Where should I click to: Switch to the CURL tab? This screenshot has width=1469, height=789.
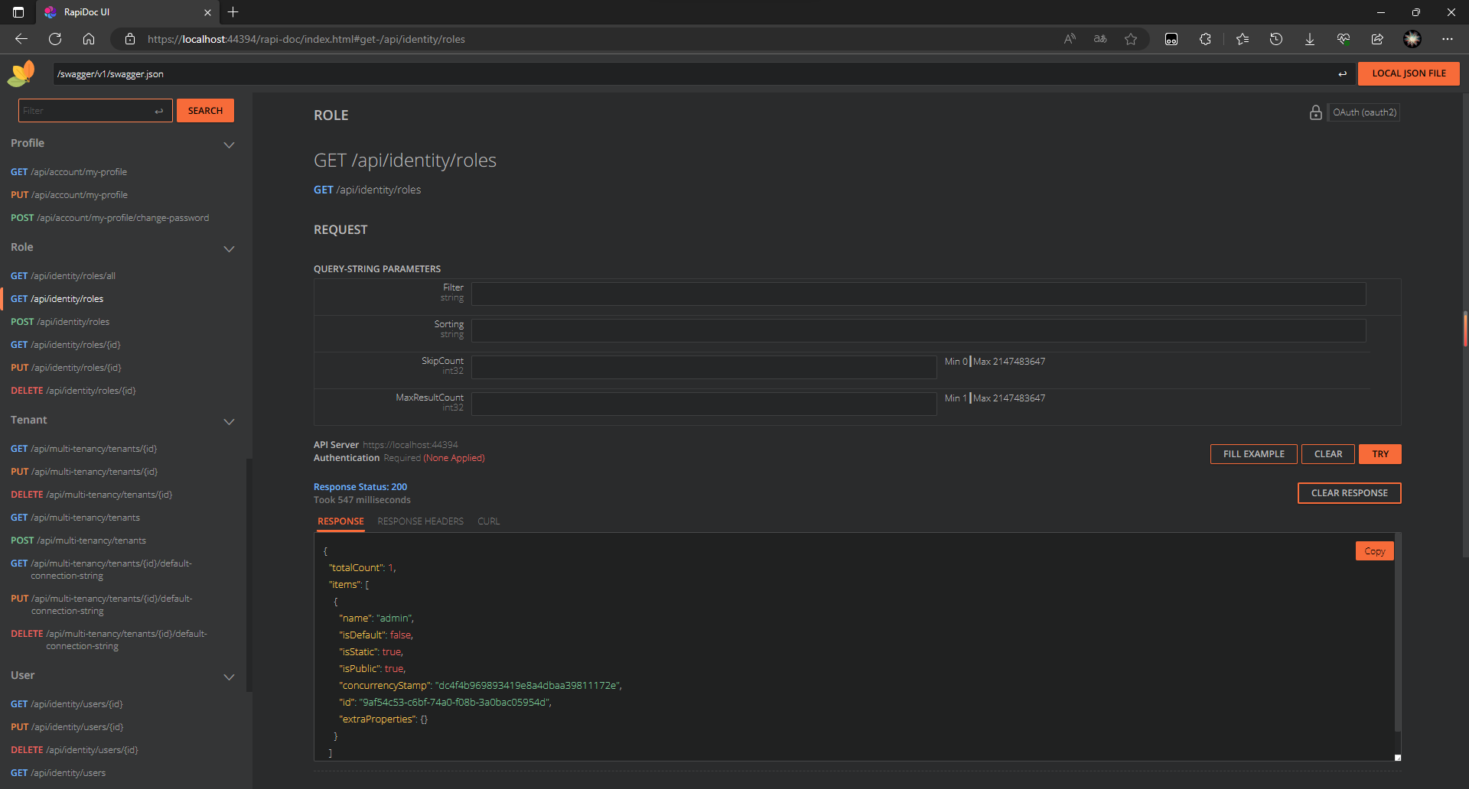[x=488, y=521]
